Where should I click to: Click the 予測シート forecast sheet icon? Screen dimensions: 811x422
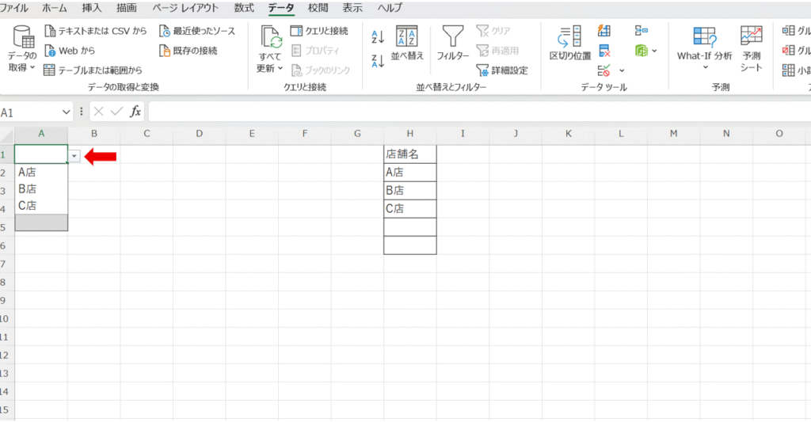click(751, 48)
